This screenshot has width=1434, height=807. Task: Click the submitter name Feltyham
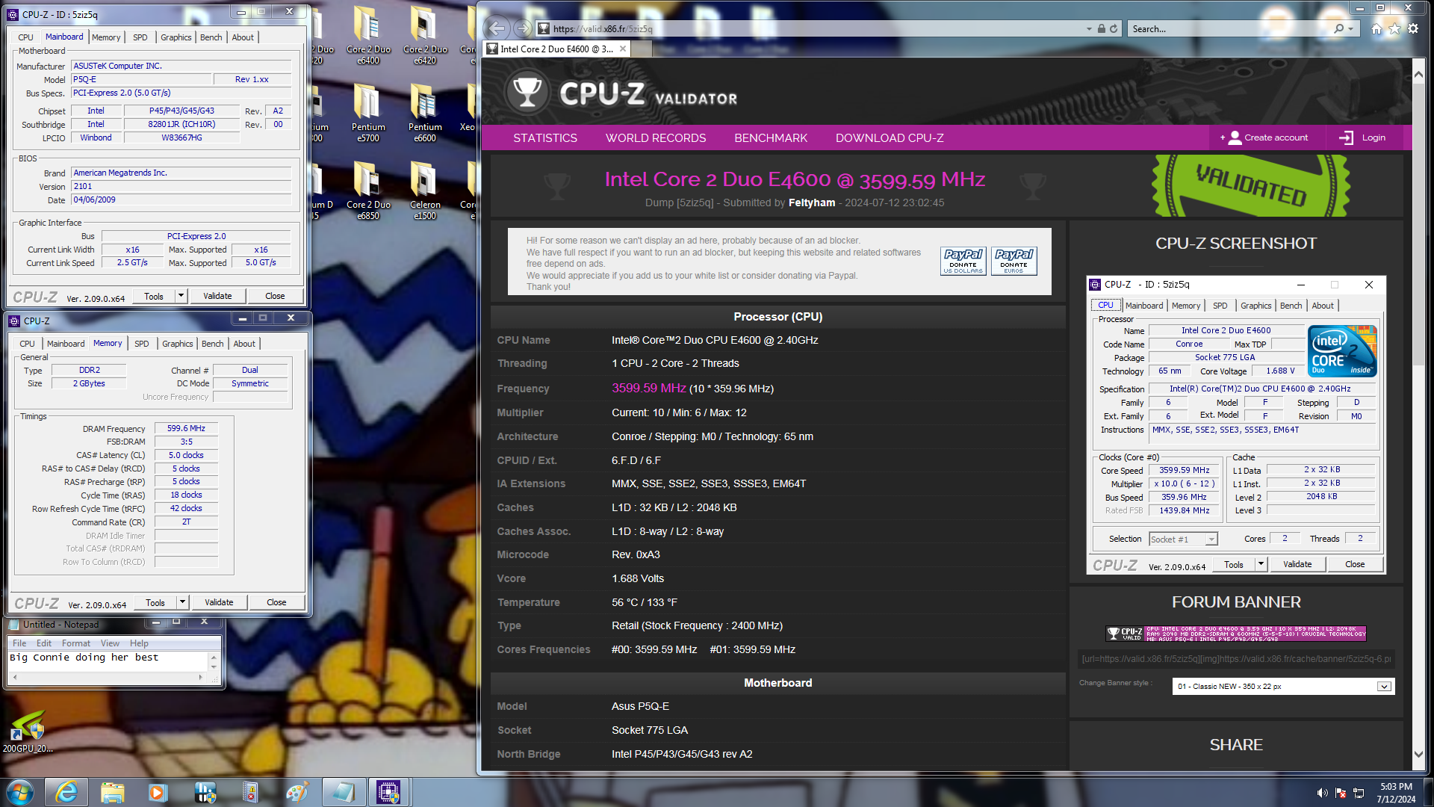coord(811,202)
